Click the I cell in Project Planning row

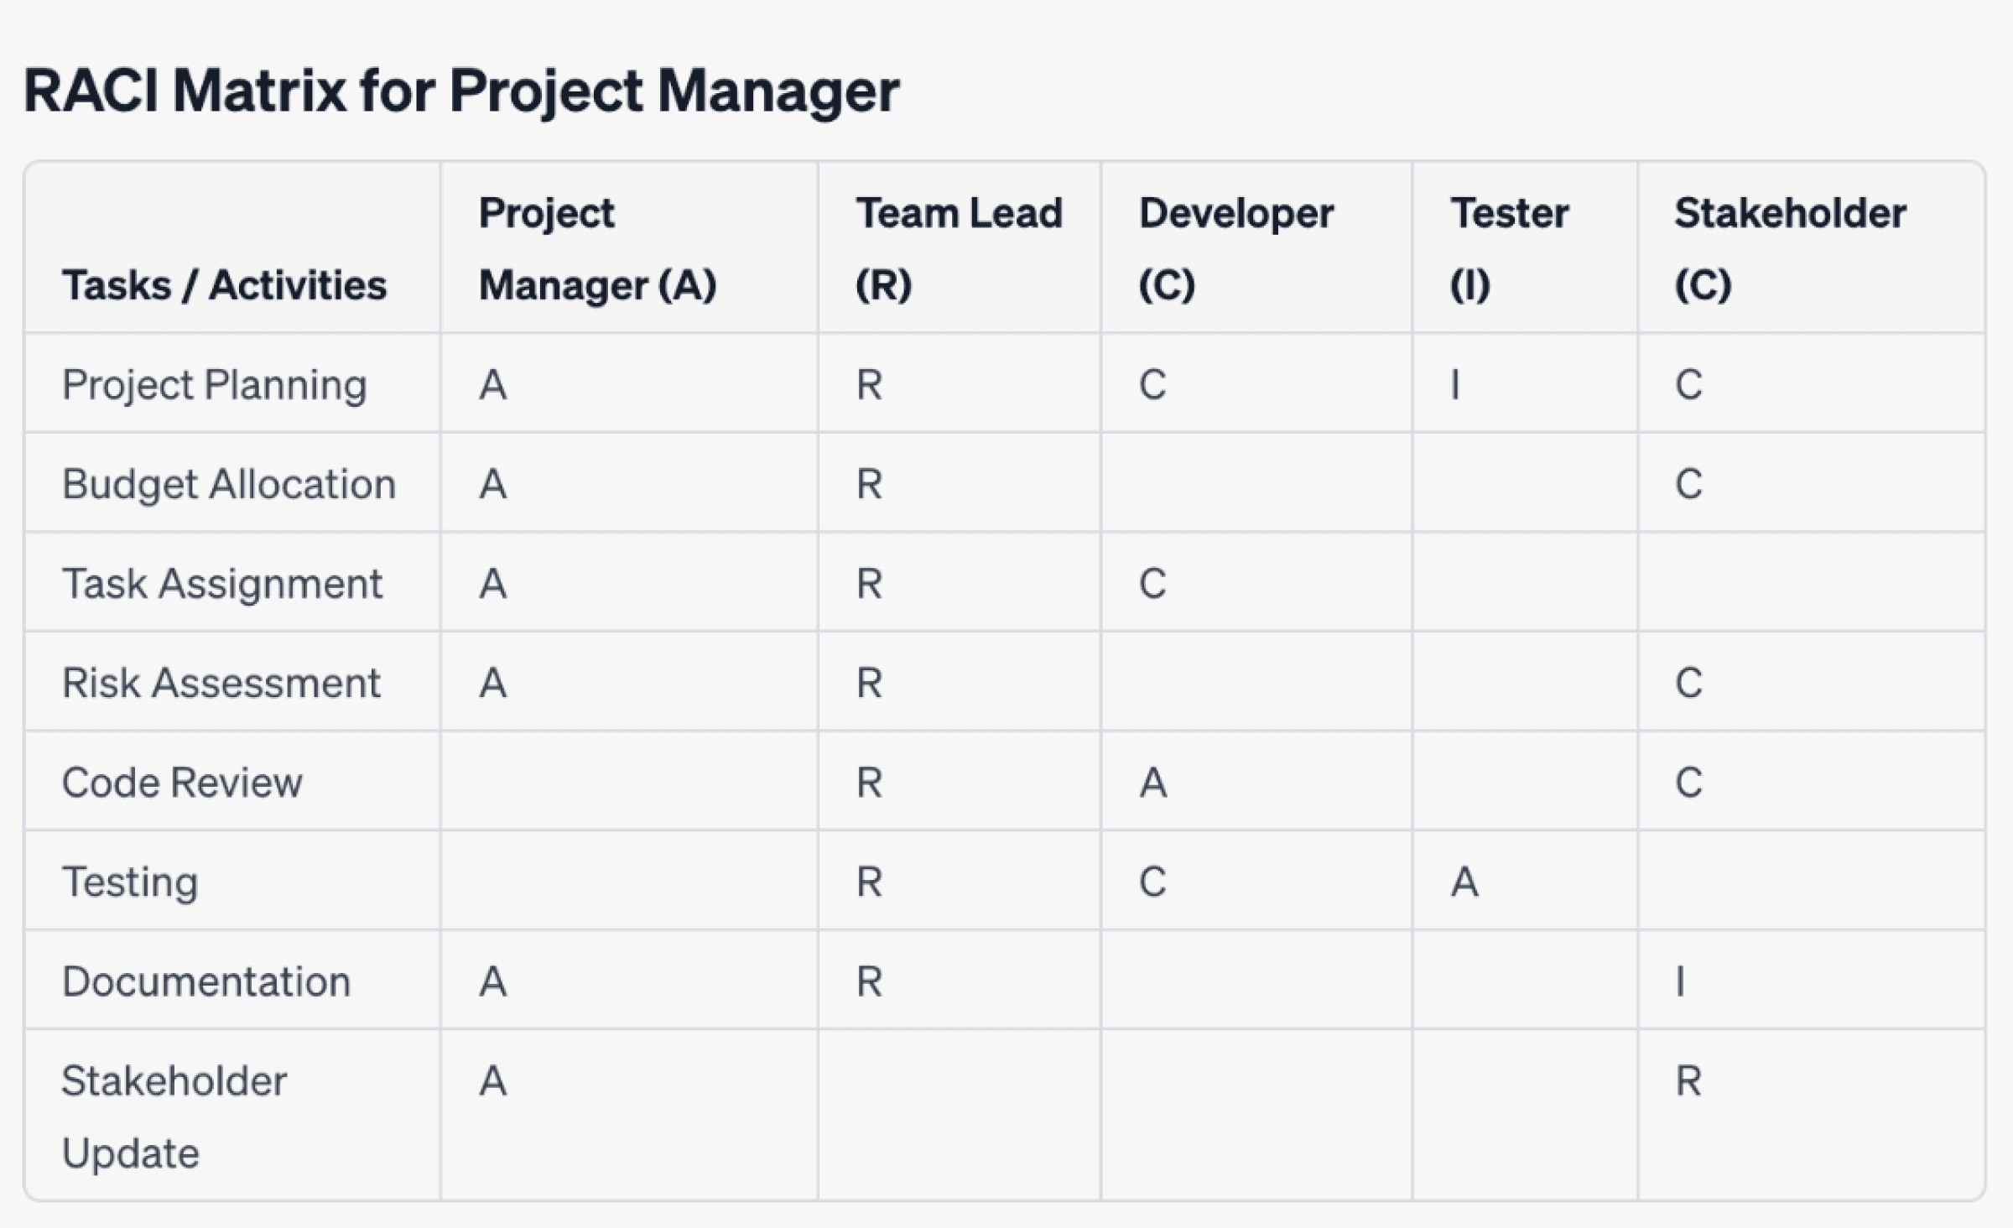[x=1455, y=385]
